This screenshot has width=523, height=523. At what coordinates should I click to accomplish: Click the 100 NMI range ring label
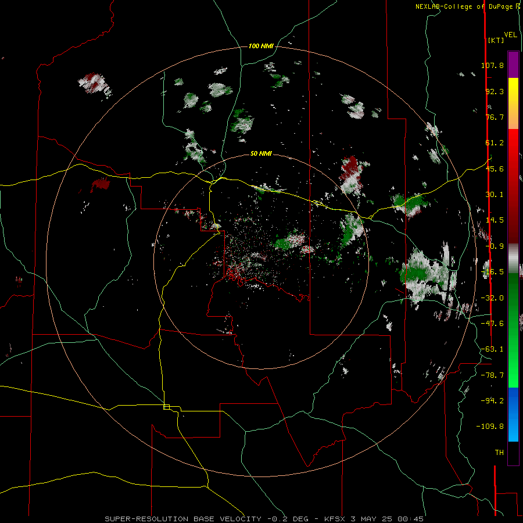261,46
